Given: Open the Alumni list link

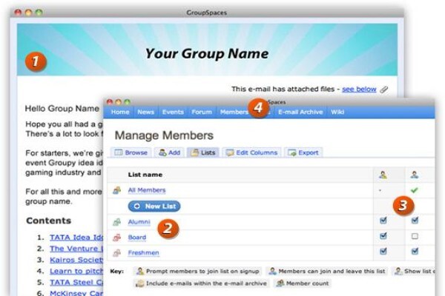Looking at the screenshot, I should 139,222.
